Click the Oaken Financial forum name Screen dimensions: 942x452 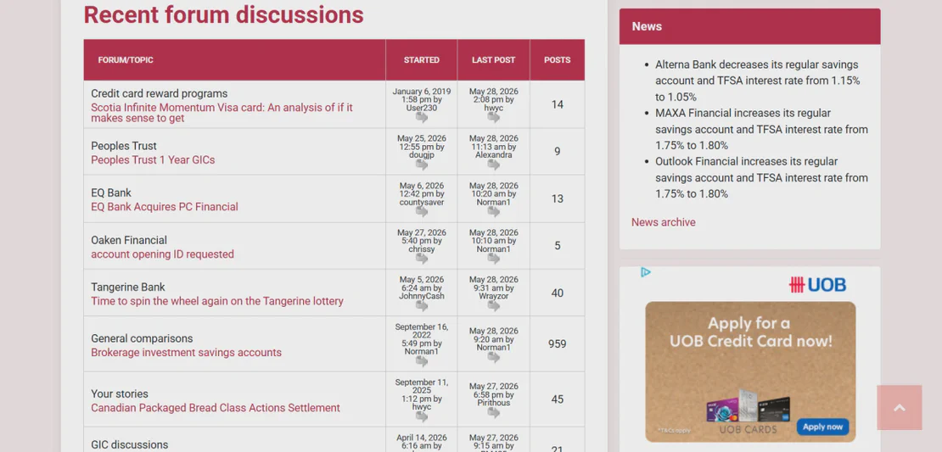coord(129,240)
